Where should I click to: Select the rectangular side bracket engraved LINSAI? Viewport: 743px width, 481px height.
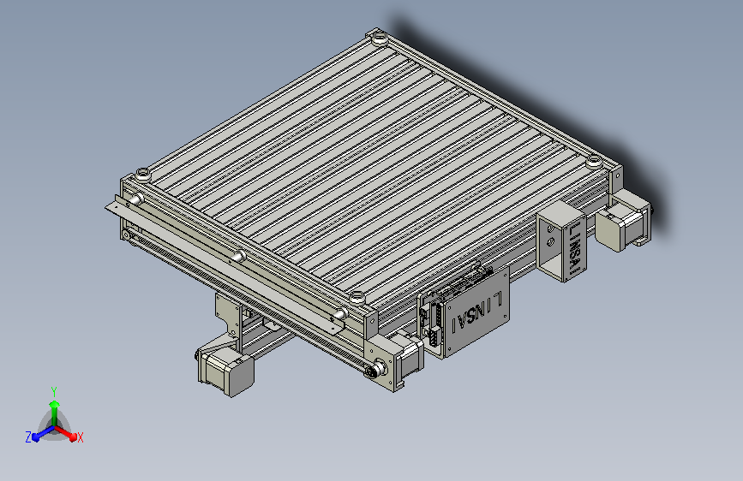click(x=561, y=241)
